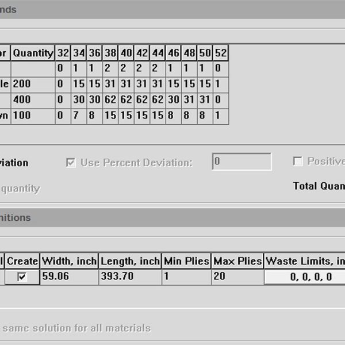Select the Quantity cell showing 100

click(x=33, y=116)
